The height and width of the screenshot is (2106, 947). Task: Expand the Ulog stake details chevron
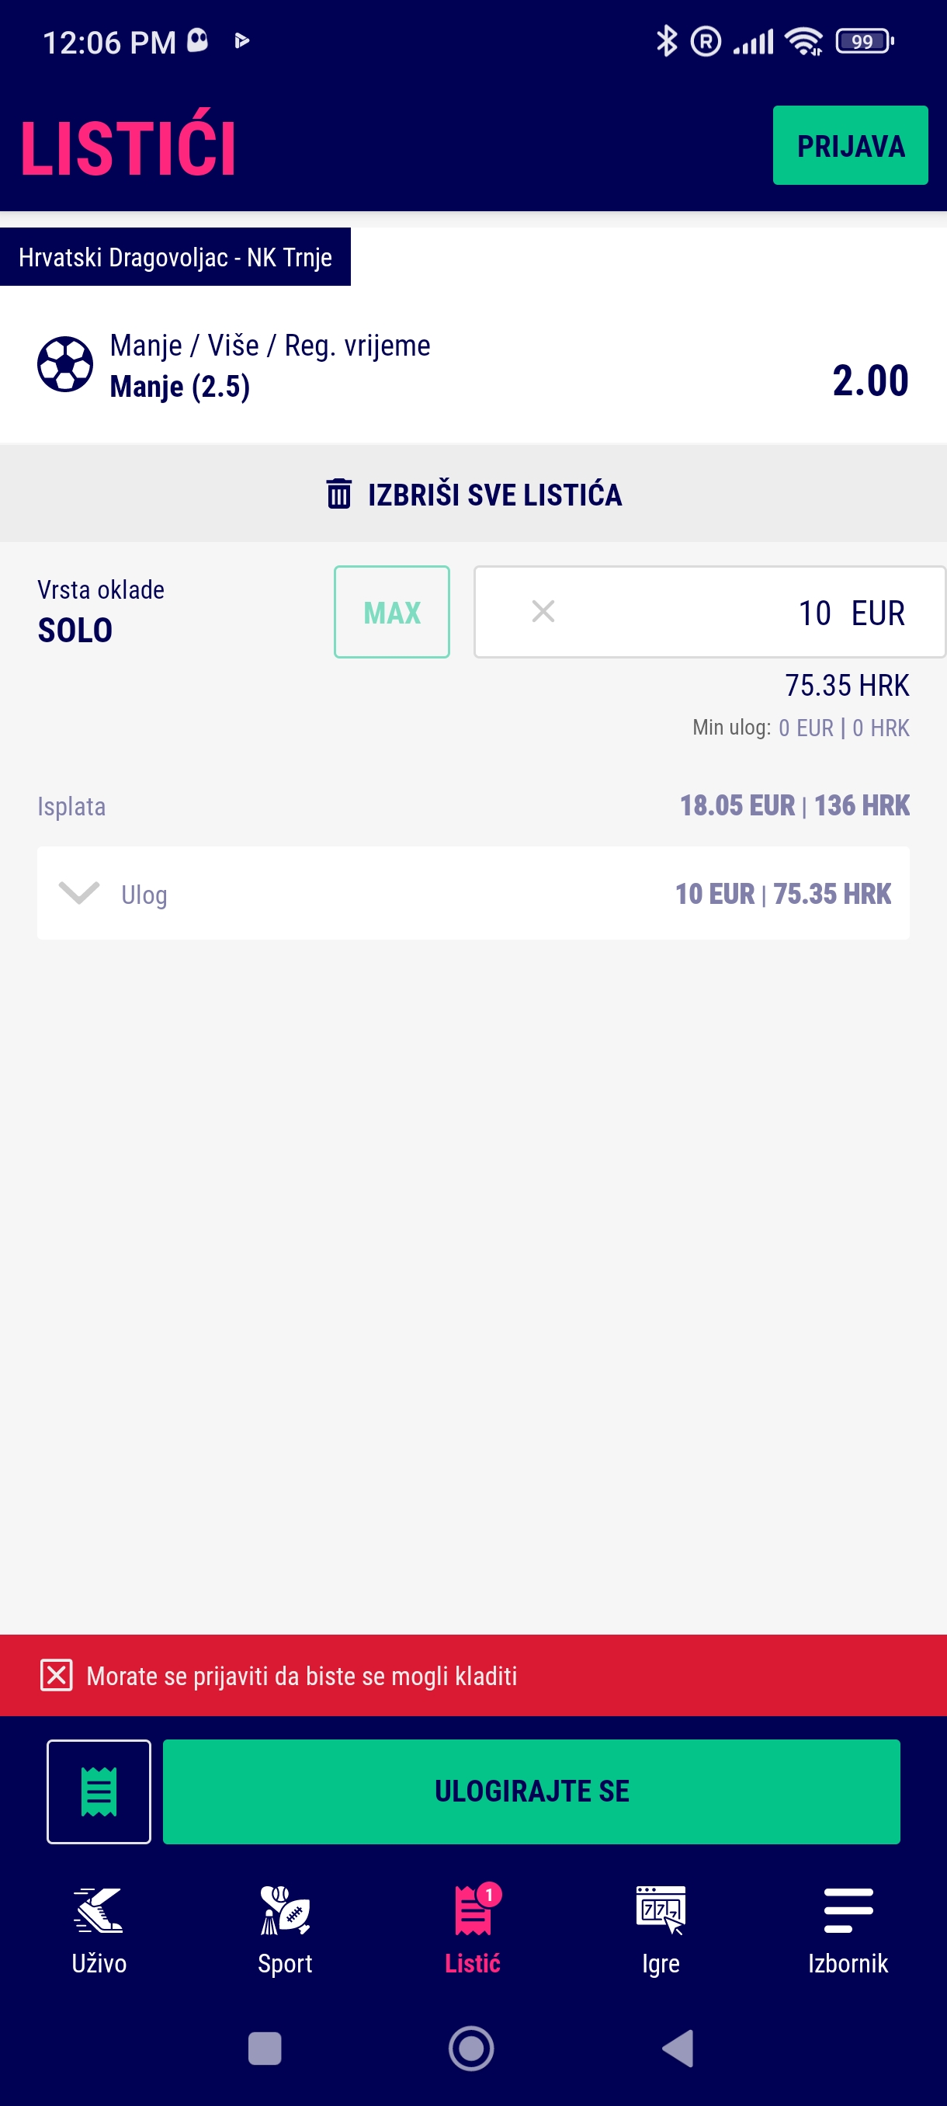pos(79,893)
